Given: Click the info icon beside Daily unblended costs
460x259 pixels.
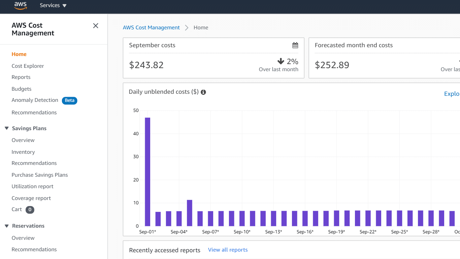Looking at the screenshot, I should pyautogui.click(x=203, y=92).
